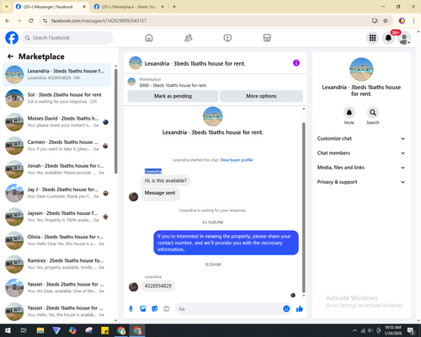The width and height of the screenshot is (421, 337).
Task: Open Yassiel 3beds 2baths conversation
Action: coord(57,287)
